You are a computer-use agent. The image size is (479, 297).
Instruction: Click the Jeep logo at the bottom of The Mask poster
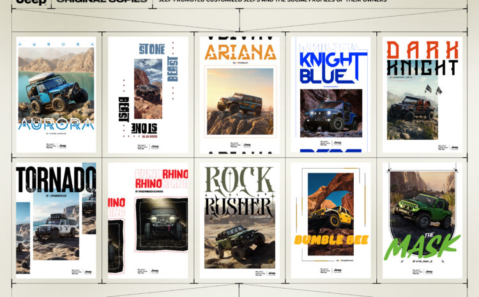coord(429,271)
